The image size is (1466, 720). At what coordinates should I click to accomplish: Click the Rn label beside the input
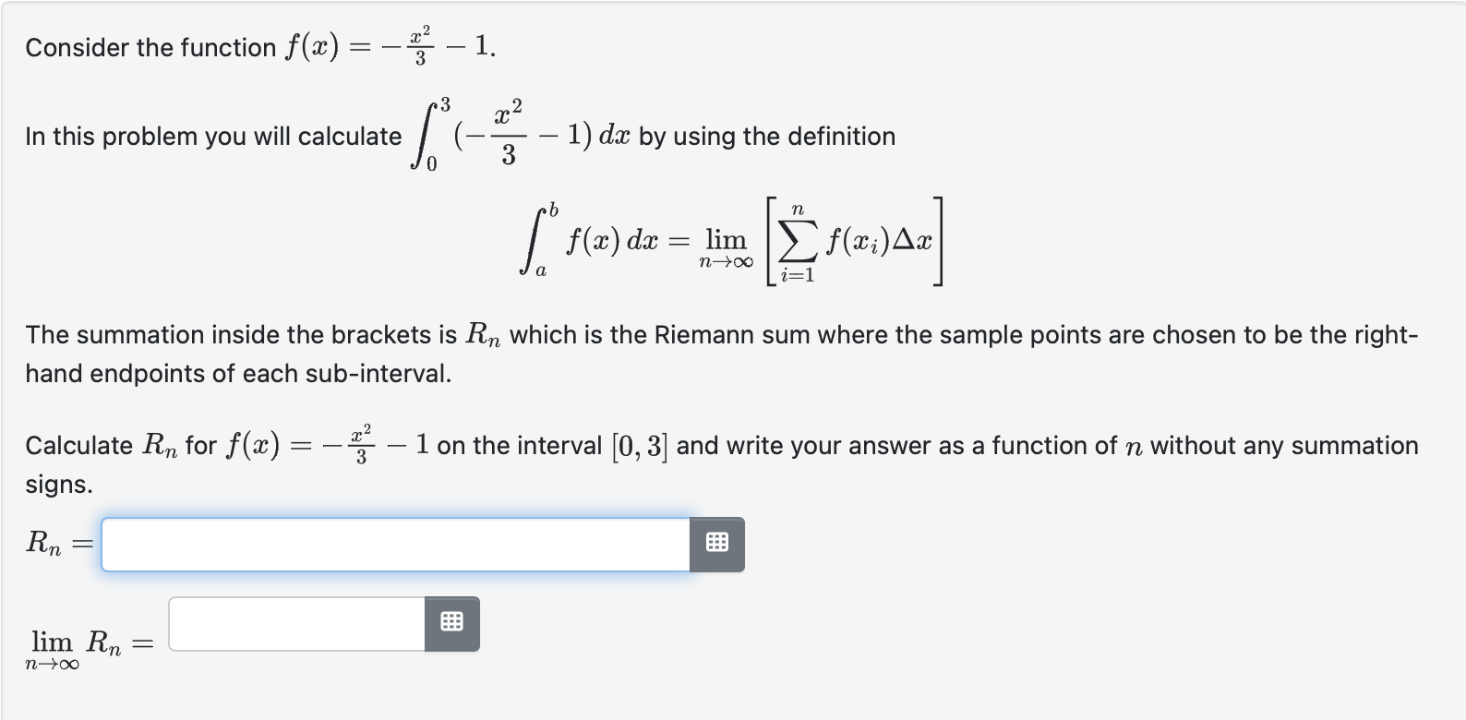pos(43,545)
